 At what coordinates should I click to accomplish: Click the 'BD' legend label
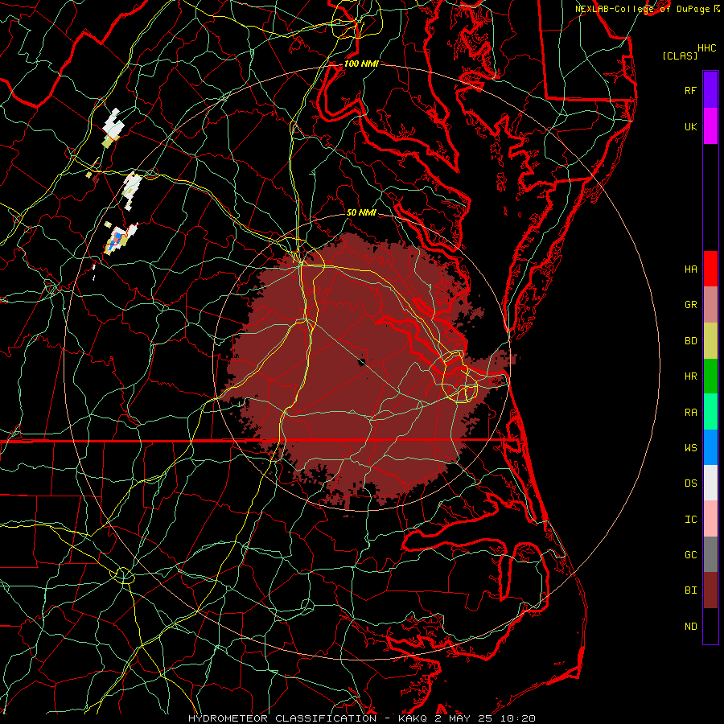690,341
